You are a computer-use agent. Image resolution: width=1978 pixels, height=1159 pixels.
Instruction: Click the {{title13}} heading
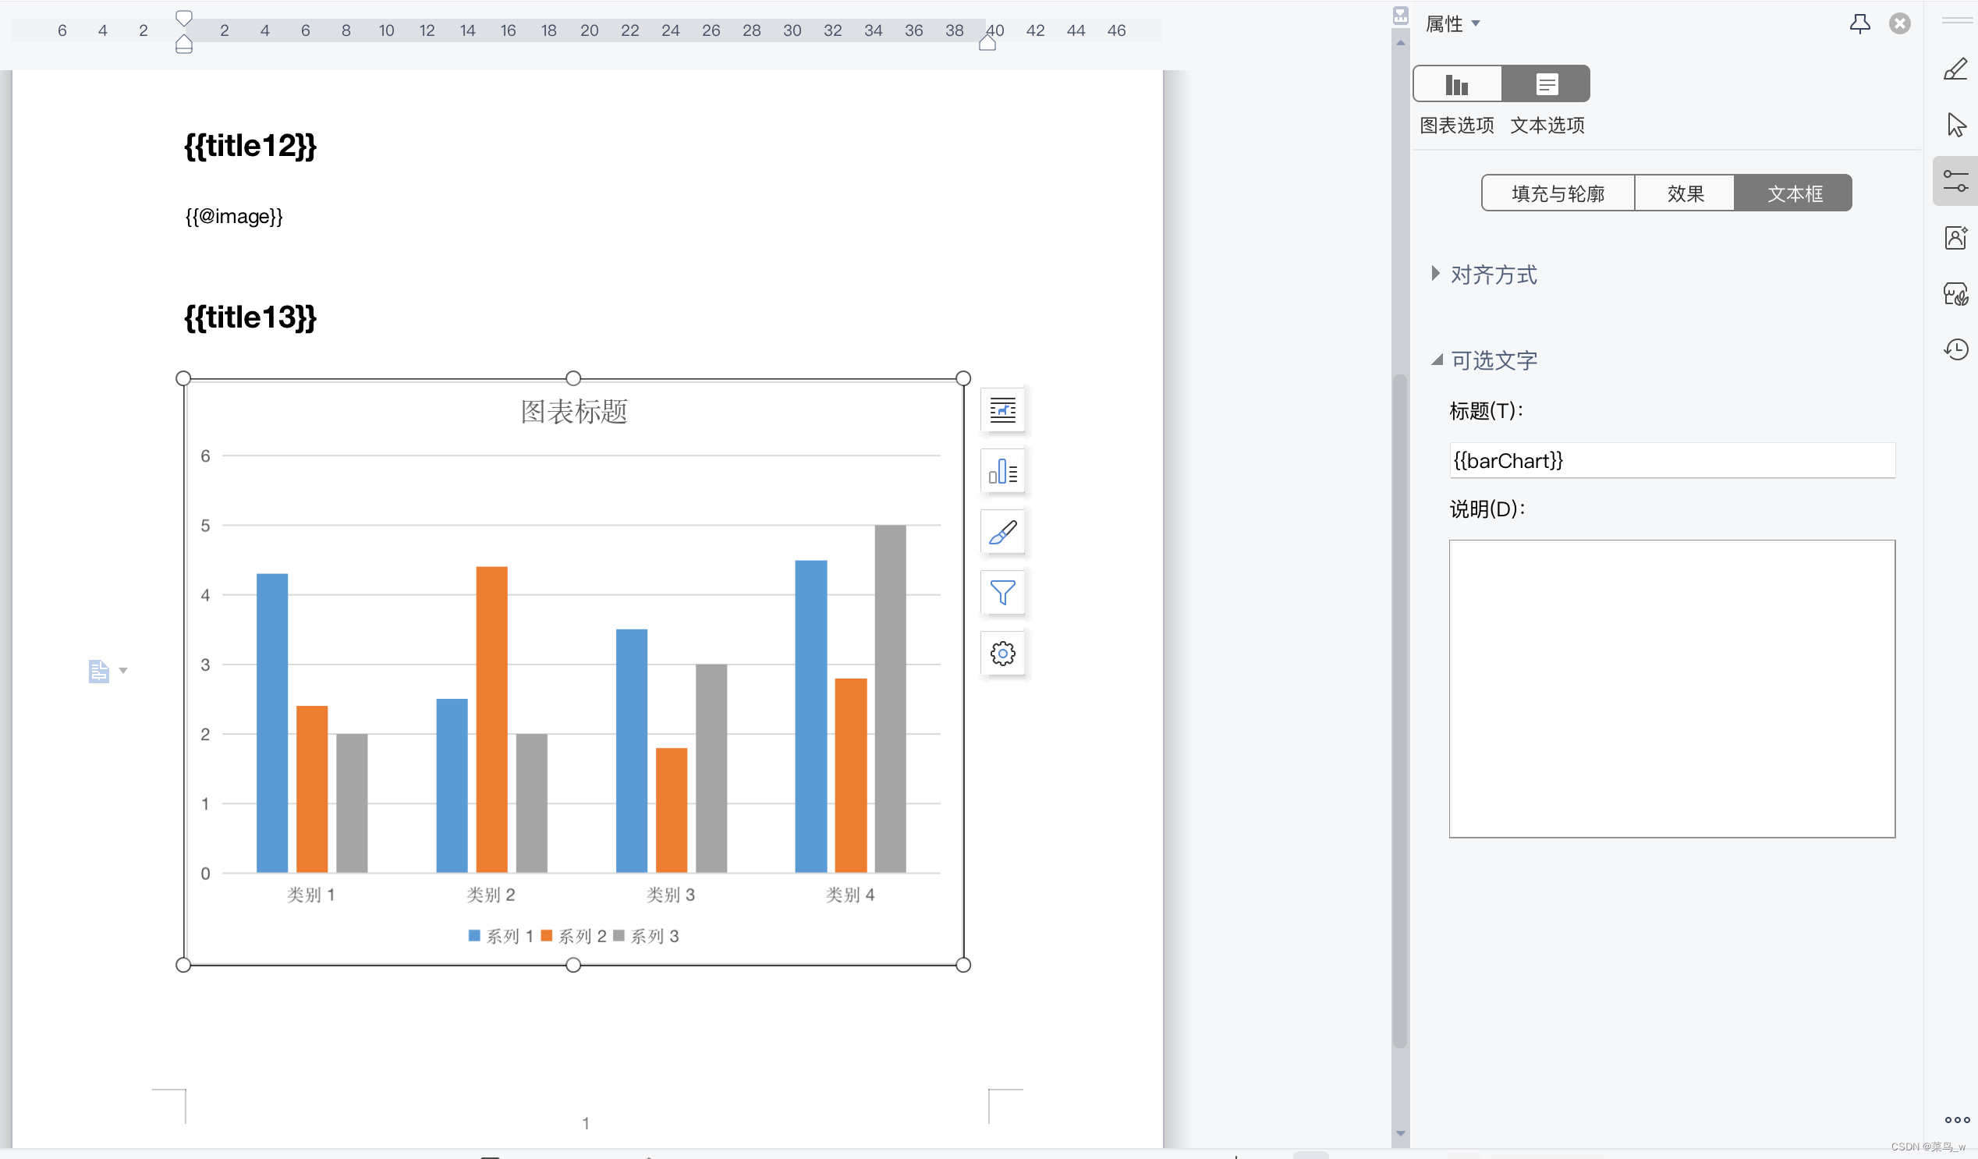250,317
